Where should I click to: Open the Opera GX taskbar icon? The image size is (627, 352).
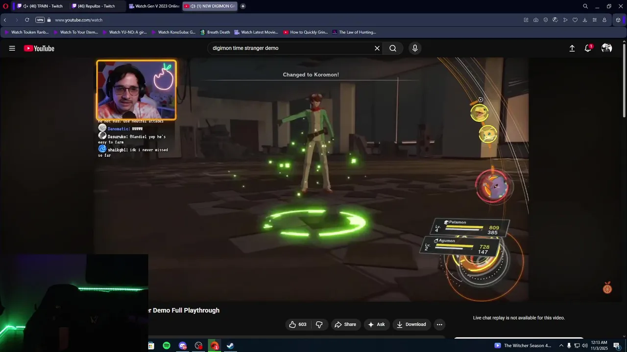point(214,346)
